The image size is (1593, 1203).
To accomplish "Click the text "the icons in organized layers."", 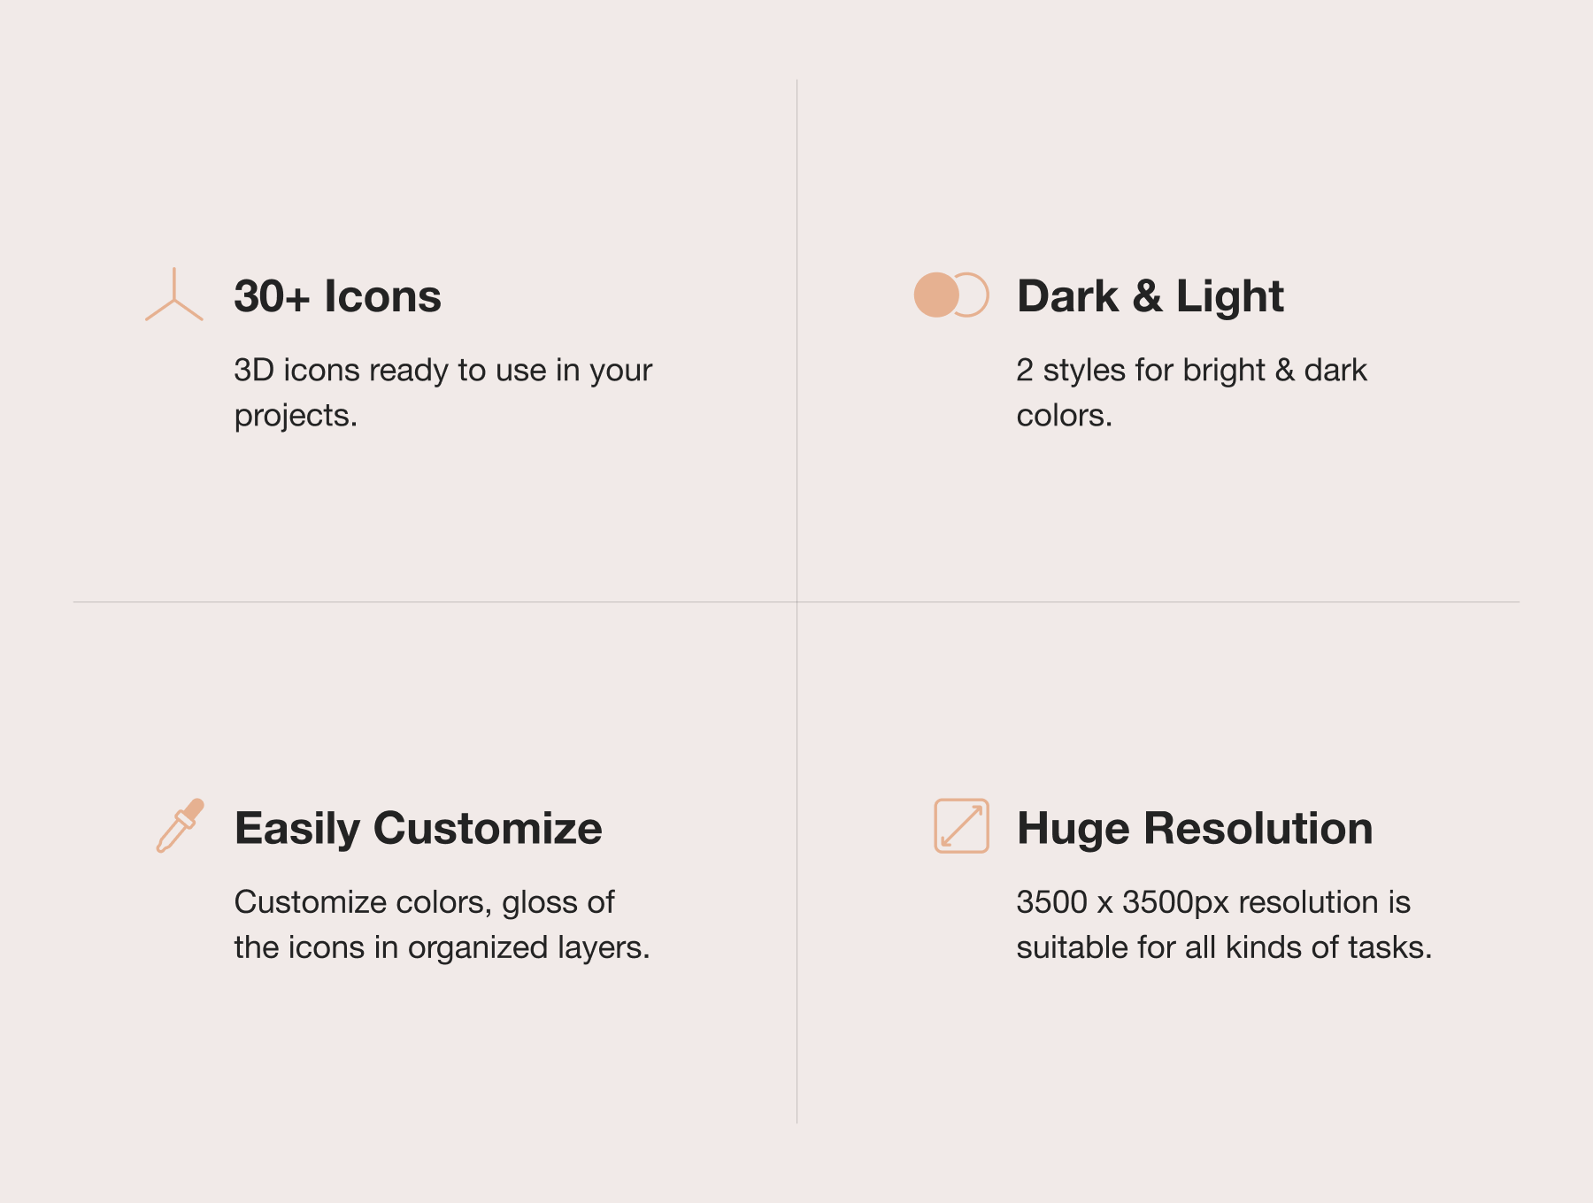I will (x=442, y=947).
